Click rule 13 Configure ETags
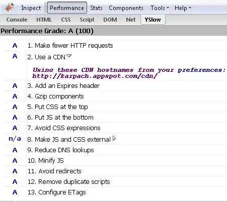The height and width of the screenshot is (202, 227). (57, 192)
